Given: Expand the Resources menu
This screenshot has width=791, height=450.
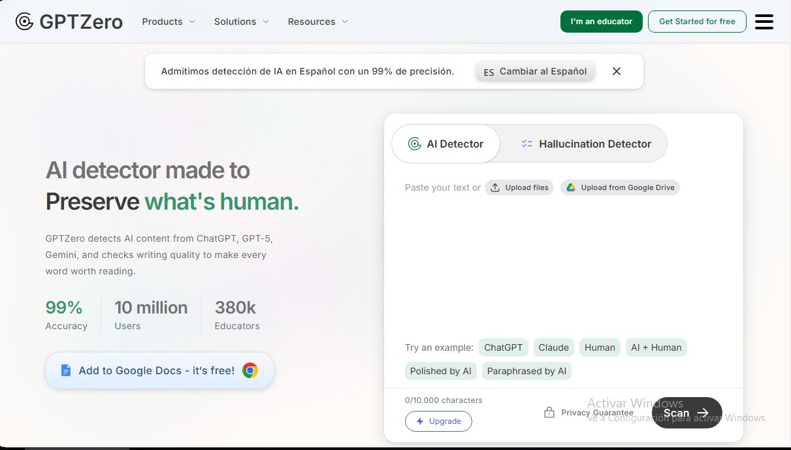Looking at the screenshot, I should (317, 22).
